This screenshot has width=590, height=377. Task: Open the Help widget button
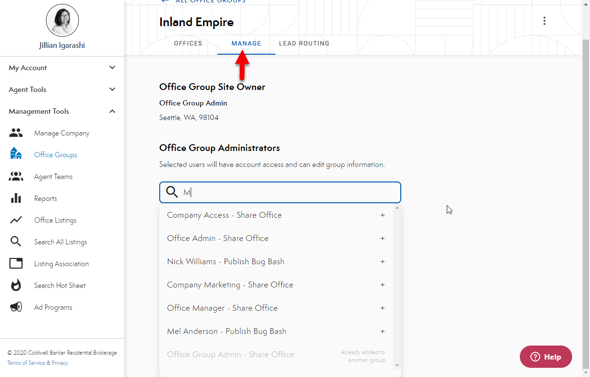(545, 357)
